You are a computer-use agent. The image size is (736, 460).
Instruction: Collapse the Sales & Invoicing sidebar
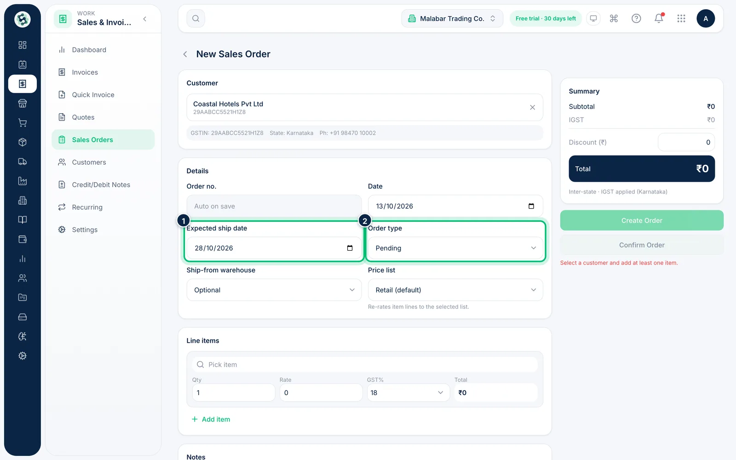(x=145, y=19)
